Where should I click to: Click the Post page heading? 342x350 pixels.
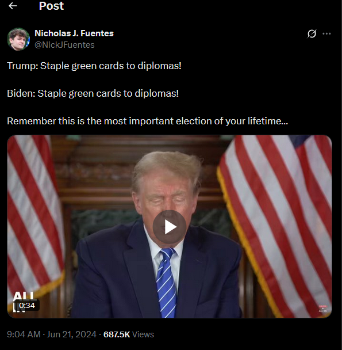coord(51,6)
